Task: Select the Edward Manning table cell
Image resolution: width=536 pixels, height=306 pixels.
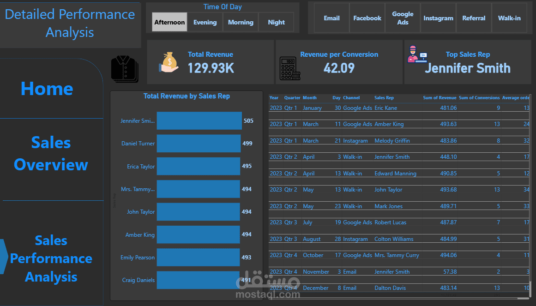Action: (x=395, y=174)
